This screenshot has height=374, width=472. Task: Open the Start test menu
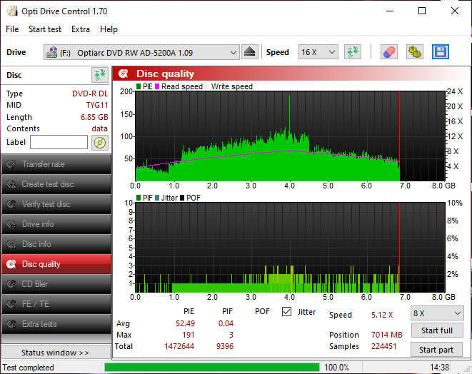click(45, 29)
